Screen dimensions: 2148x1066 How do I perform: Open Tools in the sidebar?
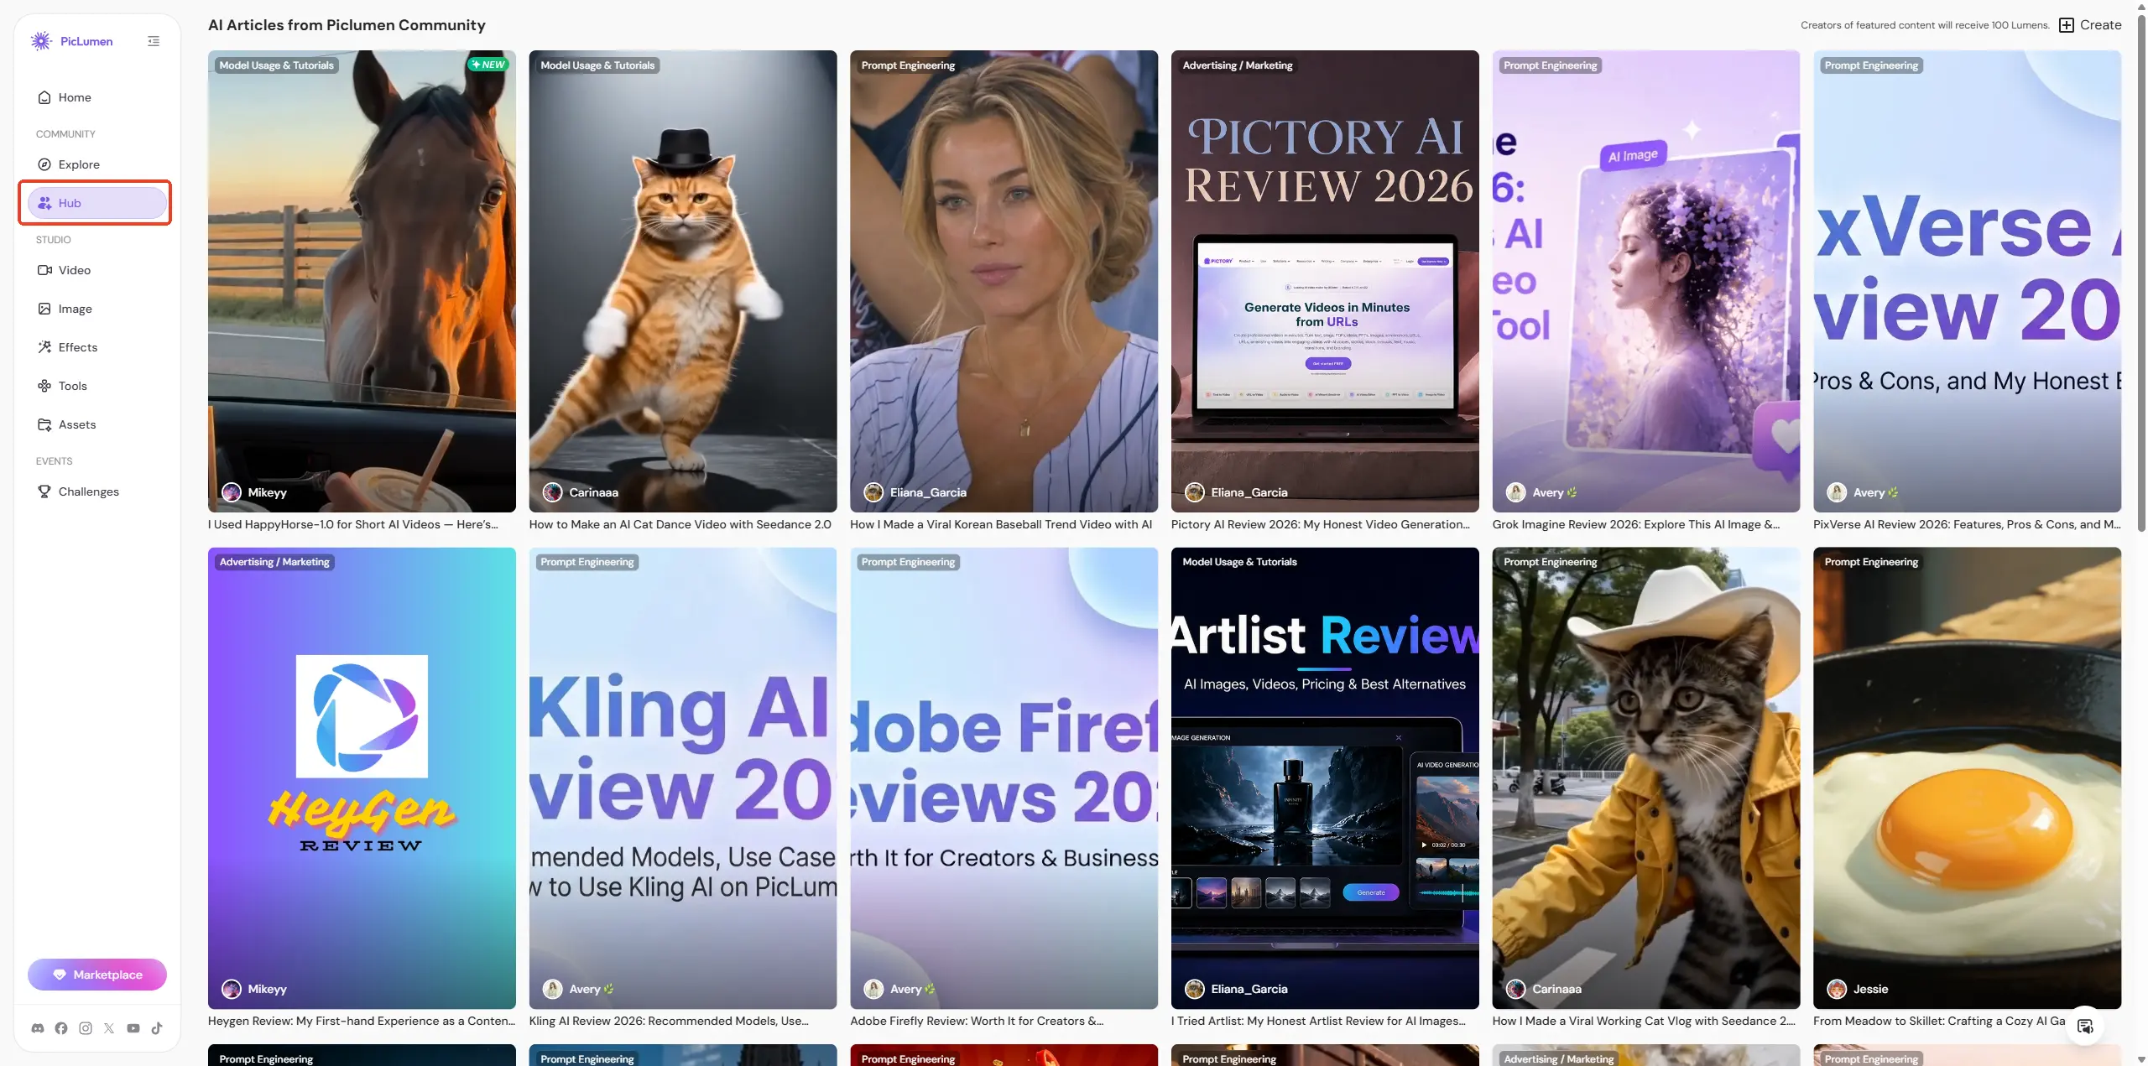pyautogui.click(x=97, y=386)
